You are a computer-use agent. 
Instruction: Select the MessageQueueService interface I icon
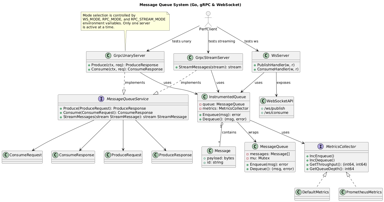[63, 99]
